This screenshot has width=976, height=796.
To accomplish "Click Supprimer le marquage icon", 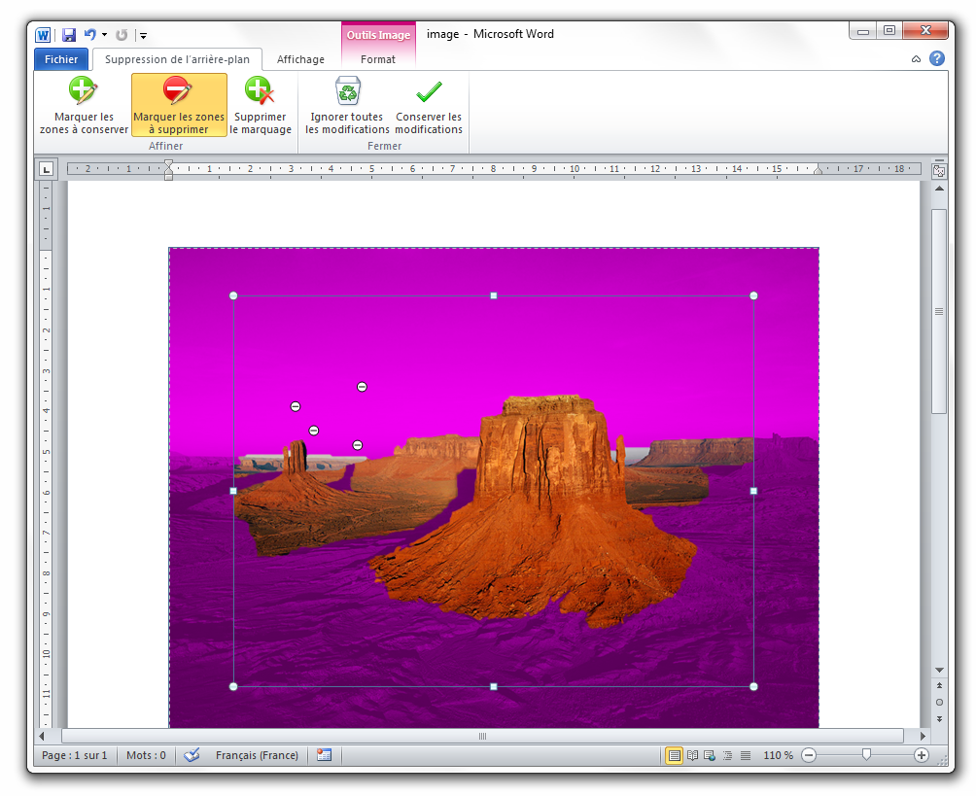I will [260, 105].
